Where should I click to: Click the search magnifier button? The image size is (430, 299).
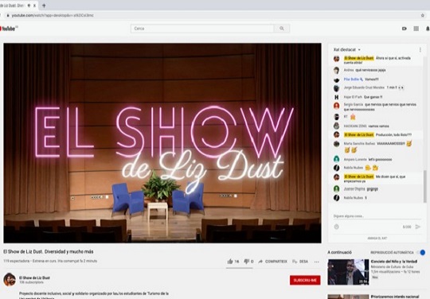tap(282, 29)
